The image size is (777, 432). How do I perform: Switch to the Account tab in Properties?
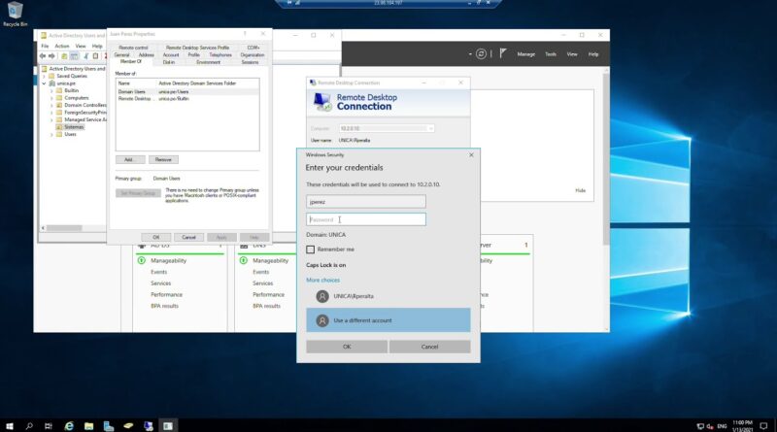point(171,55)
